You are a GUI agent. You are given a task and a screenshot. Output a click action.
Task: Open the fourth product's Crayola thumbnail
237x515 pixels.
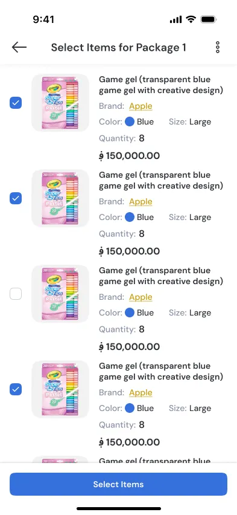pos(60,389)
